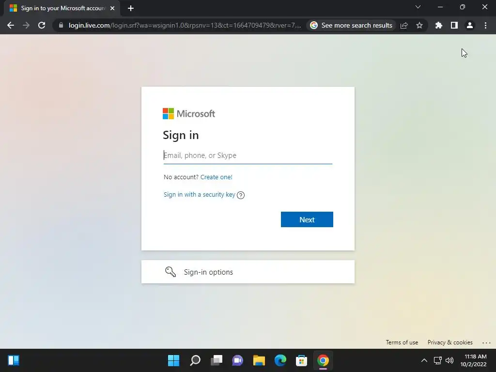Close the Microsoft sign-in tab
Screen dimensions: 496x372
112,8
